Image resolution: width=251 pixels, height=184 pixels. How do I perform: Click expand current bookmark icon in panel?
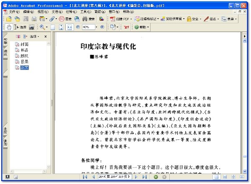click(25, 37)
